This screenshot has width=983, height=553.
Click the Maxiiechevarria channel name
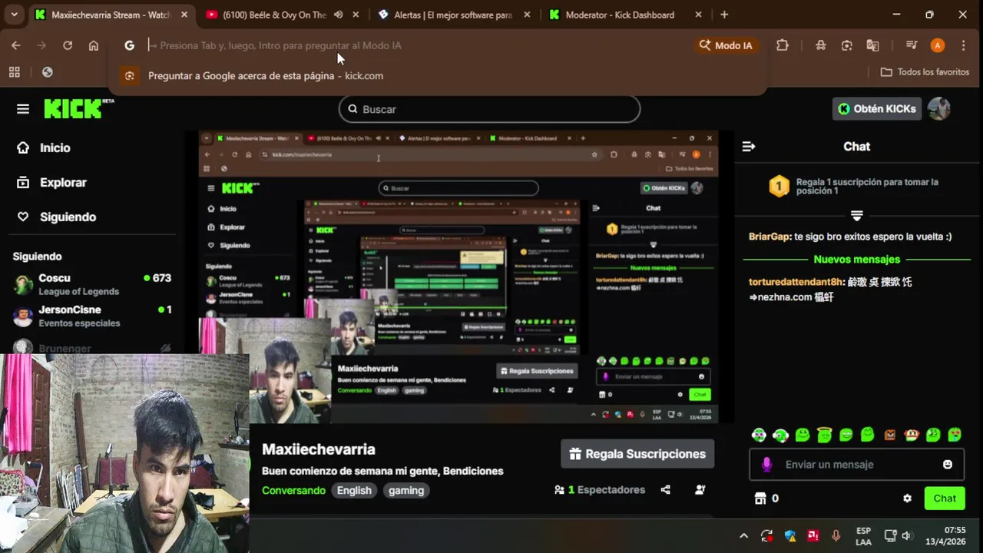(319, 449)
